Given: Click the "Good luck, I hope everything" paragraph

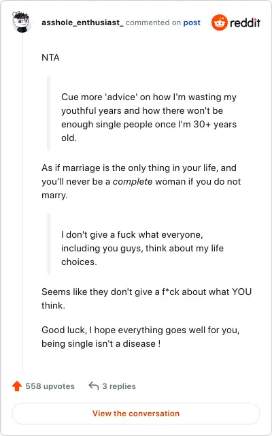Looking at the screenshot, I should [x=141, y=337].
